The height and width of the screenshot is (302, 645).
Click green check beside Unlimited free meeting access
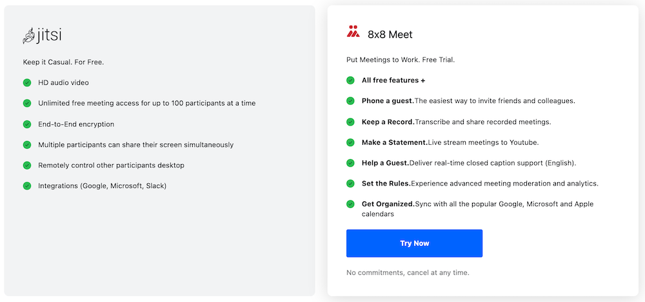point(27,103)
